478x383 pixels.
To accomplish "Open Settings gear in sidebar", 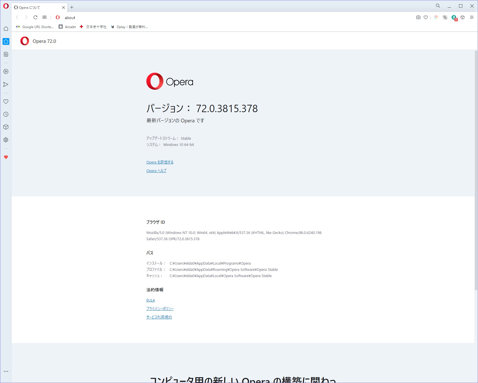I will (x=6, y=140).
